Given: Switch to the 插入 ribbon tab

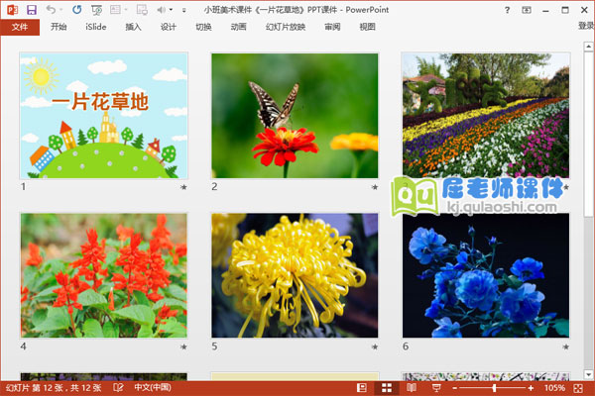Looking at the screenshot, I should (133, 27).
